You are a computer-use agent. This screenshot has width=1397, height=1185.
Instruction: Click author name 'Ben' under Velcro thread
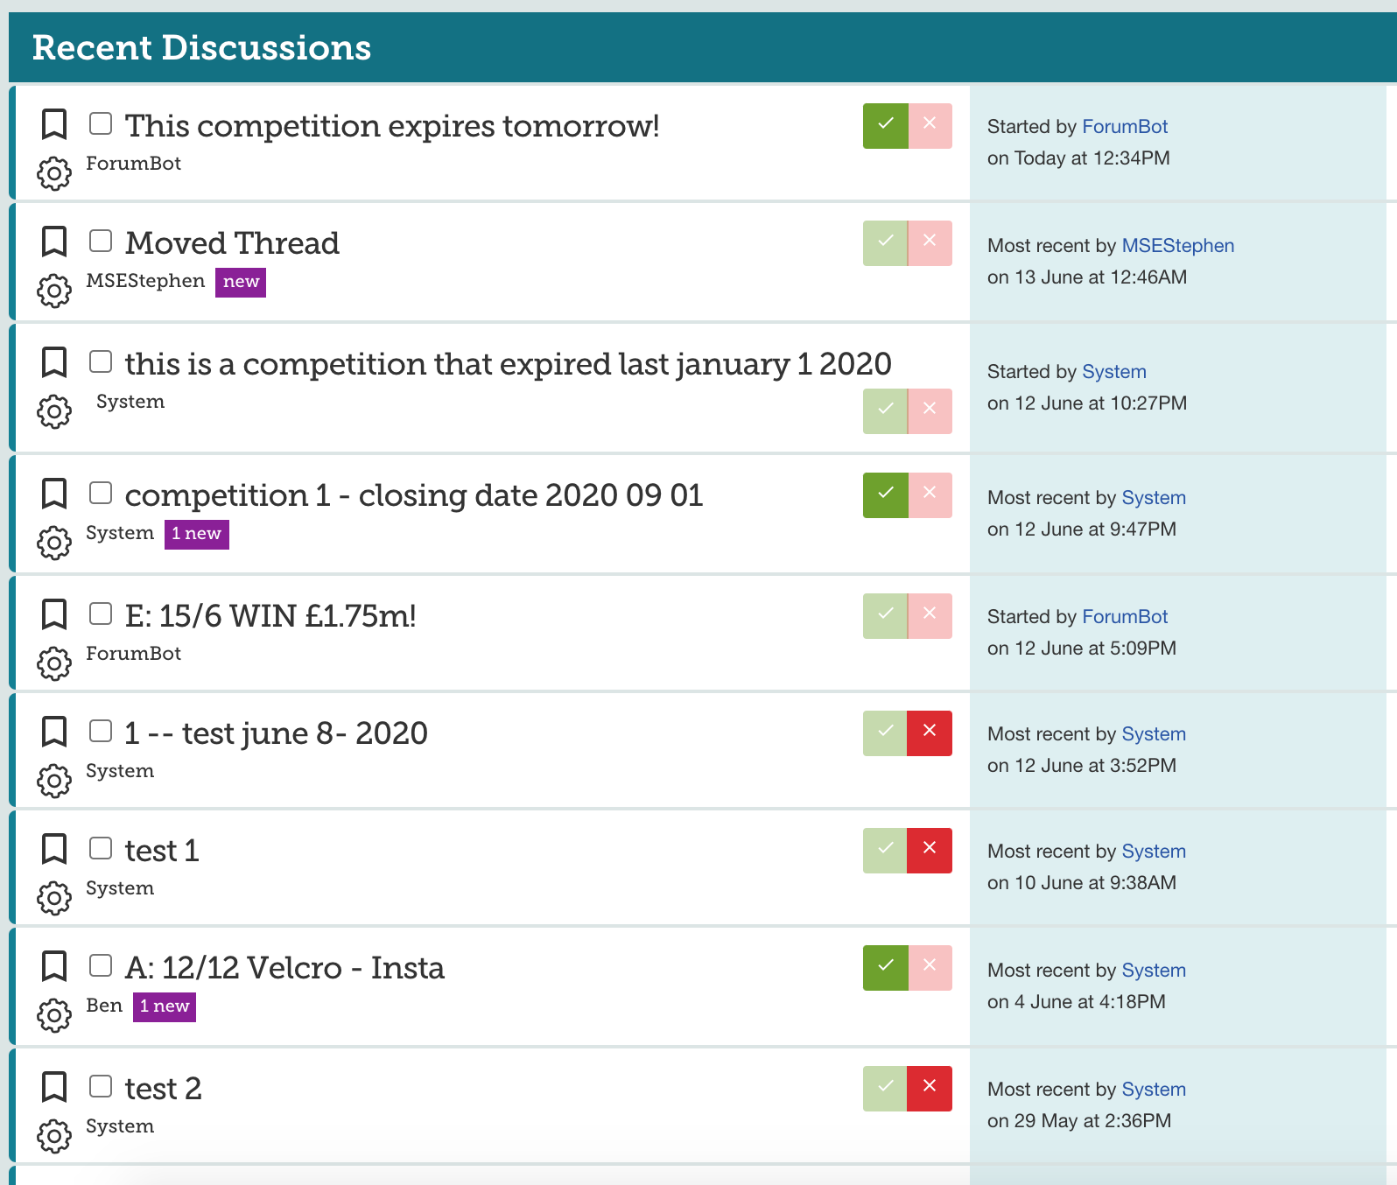coord(104,1006)
